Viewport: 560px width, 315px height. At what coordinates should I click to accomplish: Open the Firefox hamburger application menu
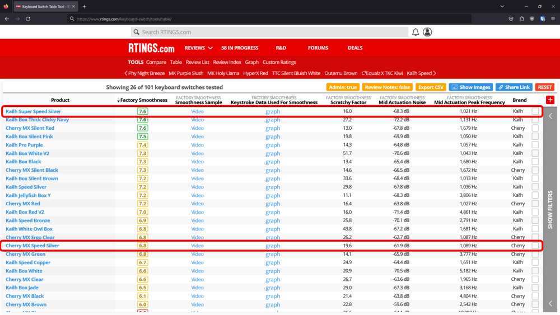(553, 18)
